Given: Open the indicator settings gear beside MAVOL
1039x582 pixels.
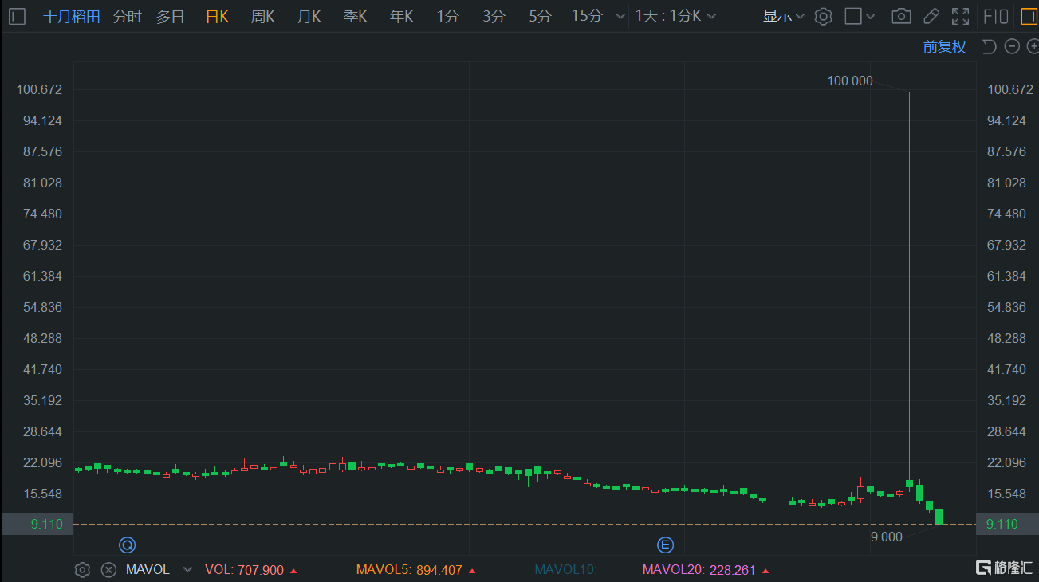Looking at the screenshot, I should 82,570.
